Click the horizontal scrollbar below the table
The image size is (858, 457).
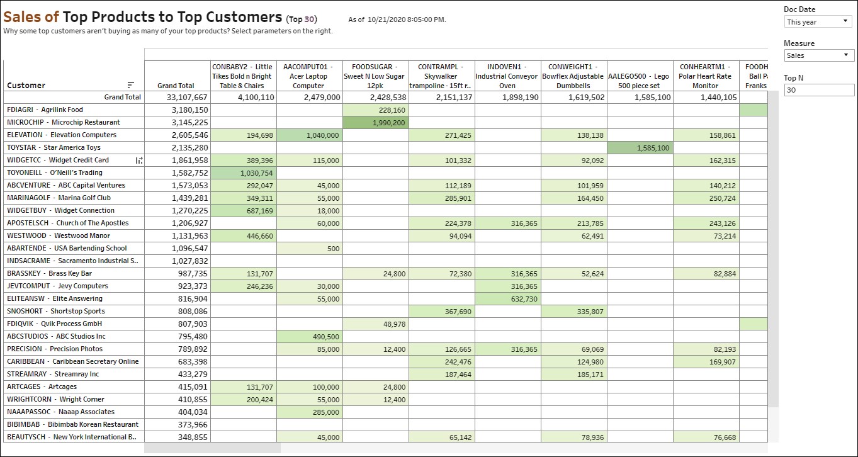pyautogui.click(x=212, y=448)
